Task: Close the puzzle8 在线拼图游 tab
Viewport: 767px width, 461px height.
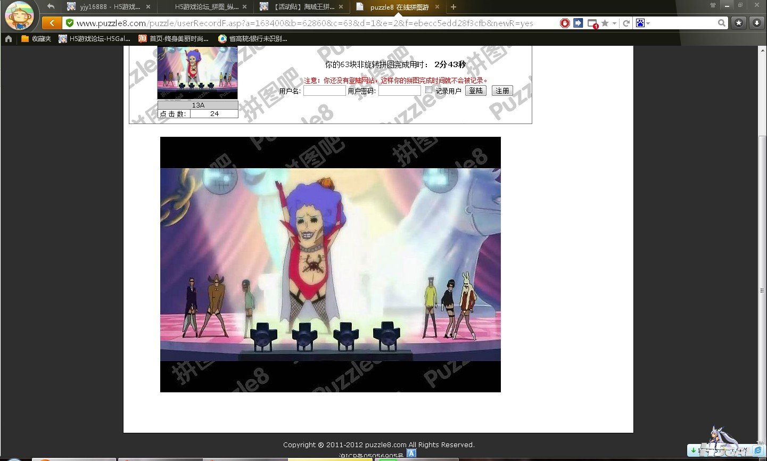Action: pos(437,7)
